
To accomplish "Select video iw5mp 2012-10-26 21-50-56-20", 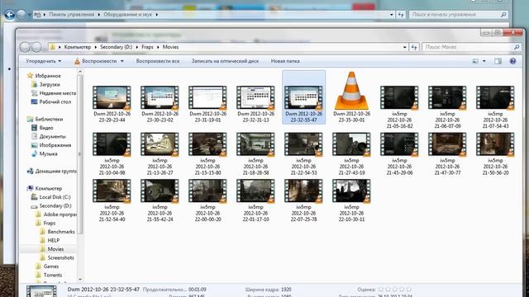I will [495, 153].
